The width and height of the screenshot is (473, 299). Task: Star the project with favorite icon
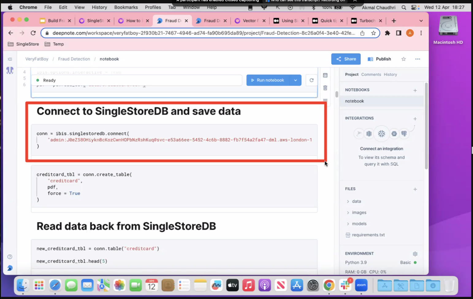pyautogui.click(x=403, y=59)
